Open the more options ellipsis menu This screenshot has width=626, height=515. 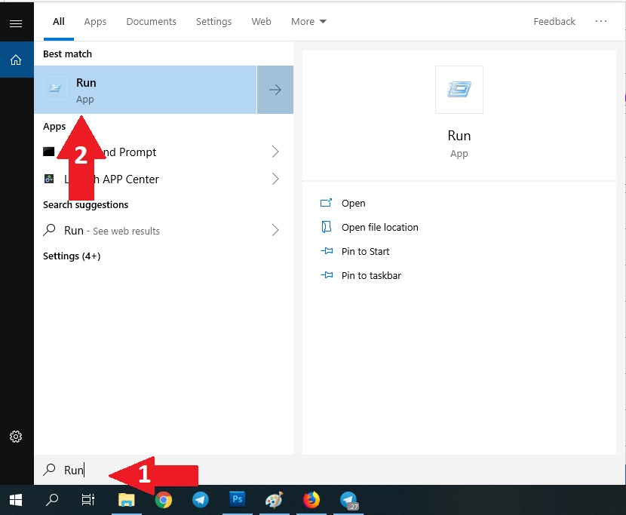[x=601, y=21]
